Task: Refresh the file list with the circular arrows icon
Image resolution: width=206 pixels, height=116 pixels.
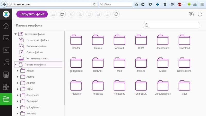Action: click(x=116, y=14)
